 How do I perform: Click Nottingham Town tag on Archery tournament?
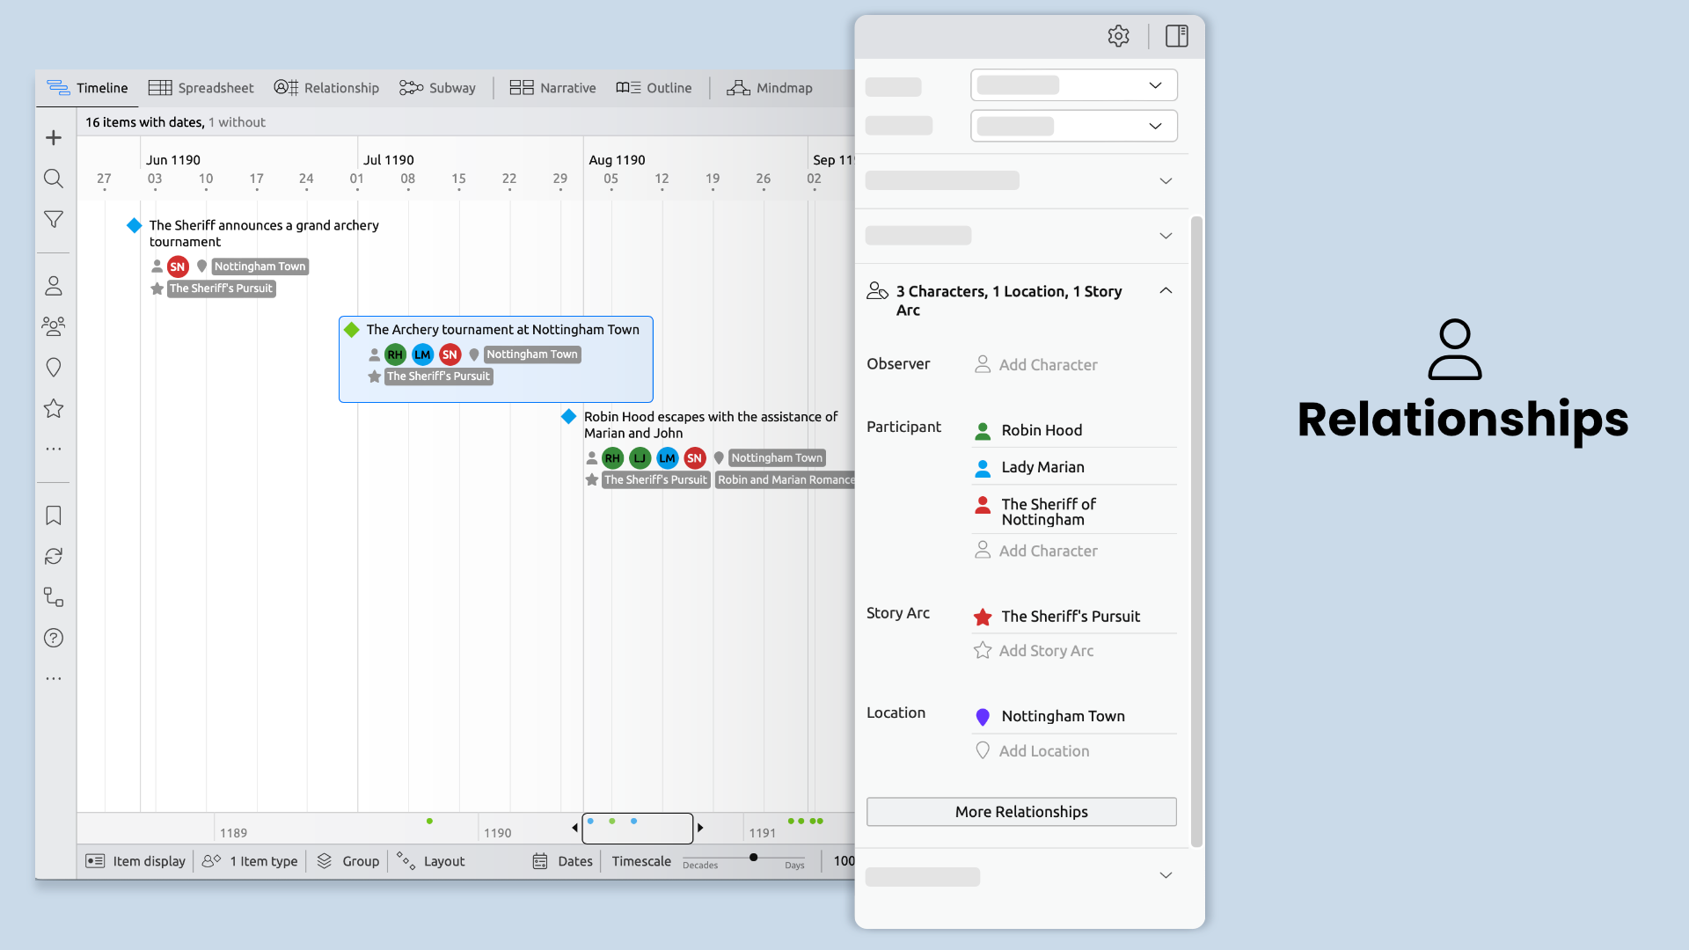pos(532,354)
